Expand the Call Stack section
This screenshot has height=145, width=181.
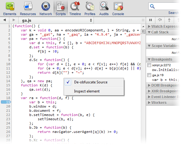coord(160,32)
